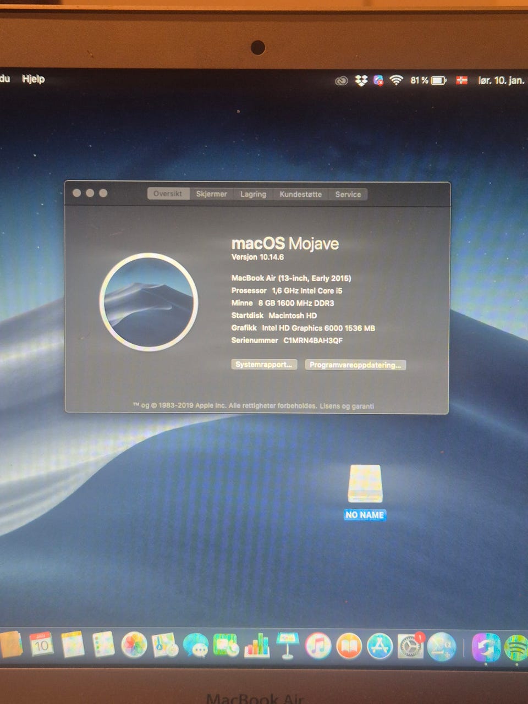The height and width of the screenshot is (704, 528).
Task: Click the serial number C1MRN4BAH3QF
Action: click(313, 340)
